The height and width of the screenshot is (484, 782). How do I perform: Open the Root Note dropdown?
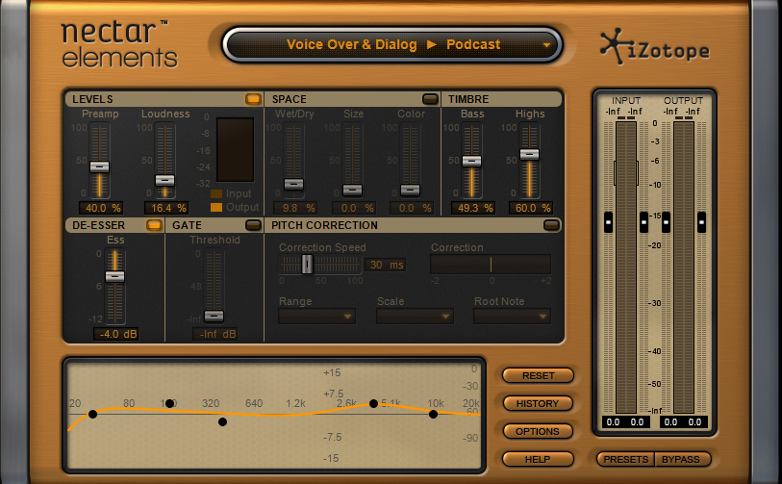tap(512, 317)
